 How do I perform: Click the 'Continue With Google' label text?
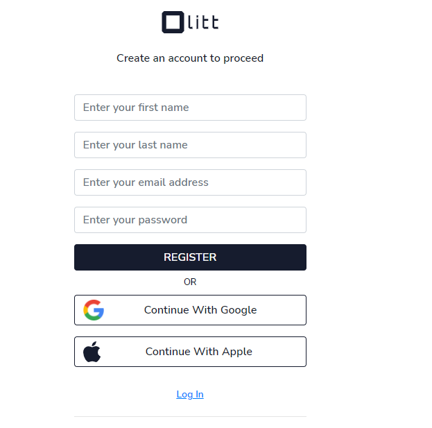[x=200, y=310]
